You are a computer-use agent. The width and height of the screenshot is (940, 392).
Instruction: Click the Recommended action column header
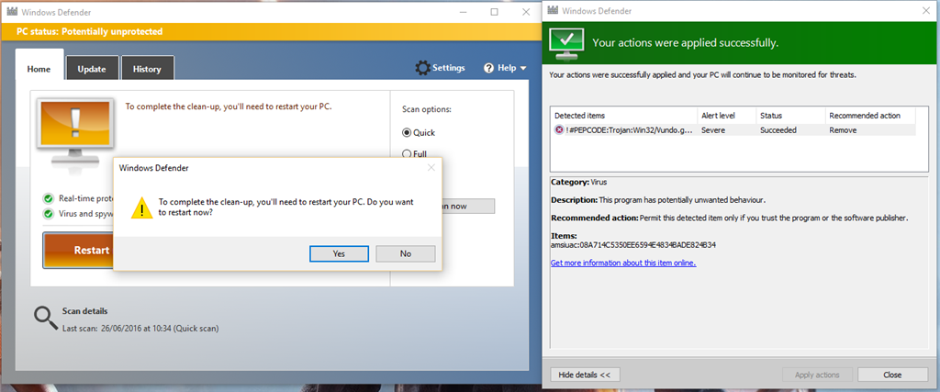point(870,115)
